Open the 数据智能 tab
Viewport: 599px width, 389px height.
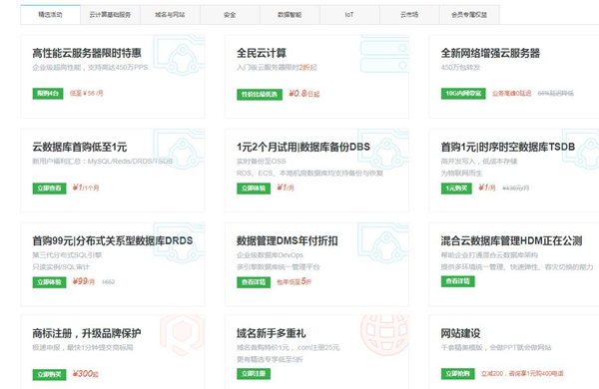pos(290,15)
